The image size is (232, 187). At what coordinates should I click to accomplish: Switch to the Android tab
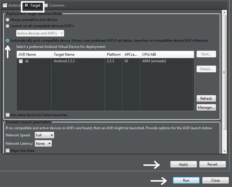coord(12,5)
